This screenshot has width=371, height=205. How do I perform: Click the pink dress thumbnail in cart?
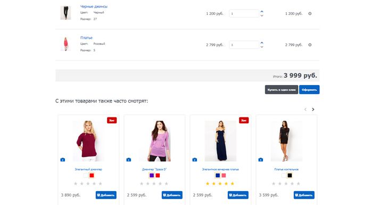[x=65, y=44]
